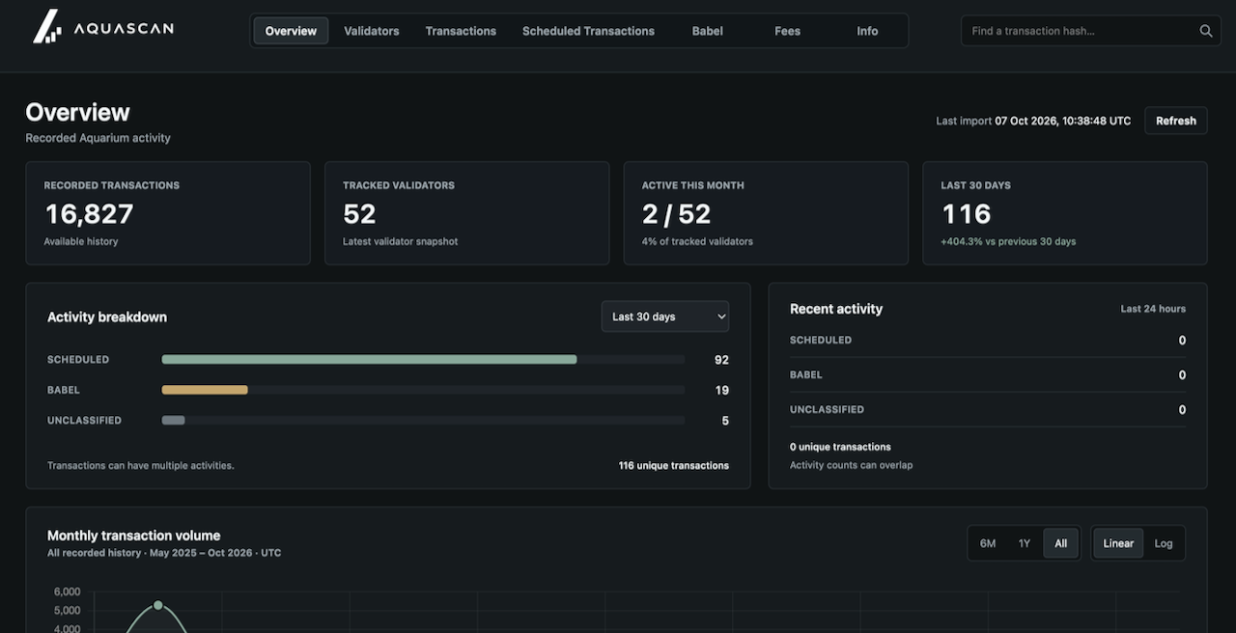Click the SCHEDULED row in Recent activity
The height and width of the screenshot is (633, 1236).
(x=988, y=340)
